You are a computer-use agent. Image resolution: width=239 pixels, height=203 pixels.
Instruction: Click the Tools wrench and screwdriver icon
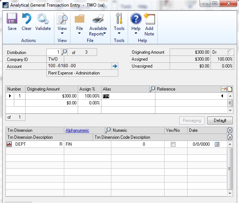pyautogui.click(x=119, y=19)
